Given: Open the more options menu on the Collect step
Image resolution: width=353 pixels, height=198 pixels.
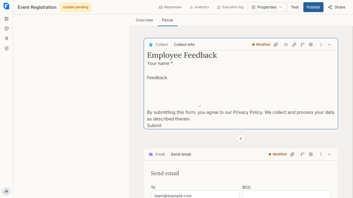Looking at the screenshot, I should coord(321,45).
